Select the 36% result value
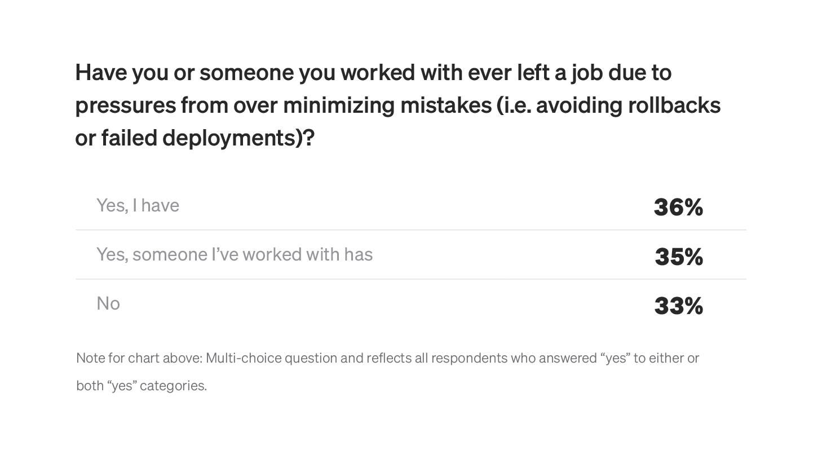Image resolution: width=822 pixels, height=450 pixels. point(678,208)
